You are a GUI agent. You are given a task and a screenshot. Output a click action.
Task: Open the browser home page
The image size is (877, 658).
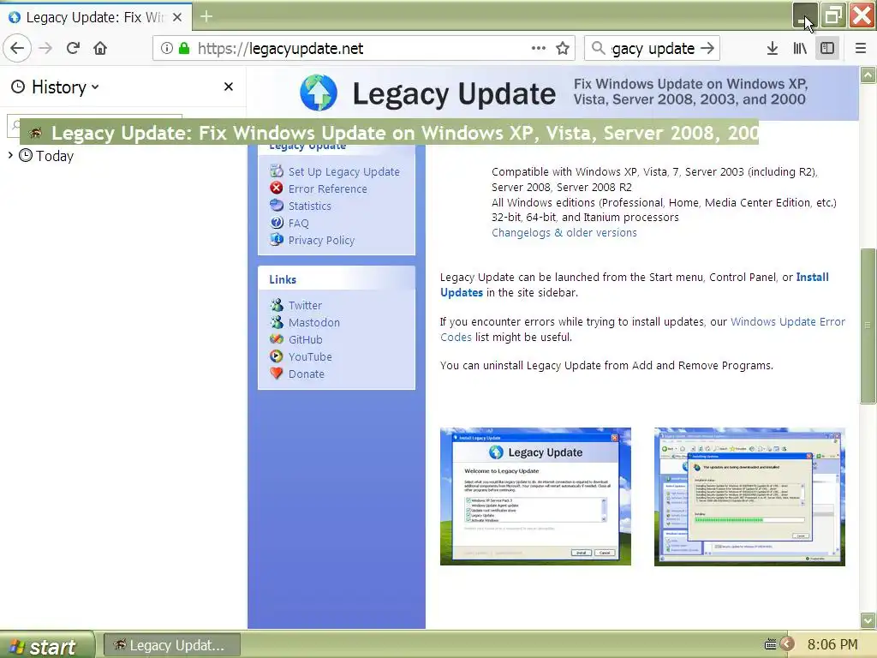pyautogui.click(x=100, y=48)
